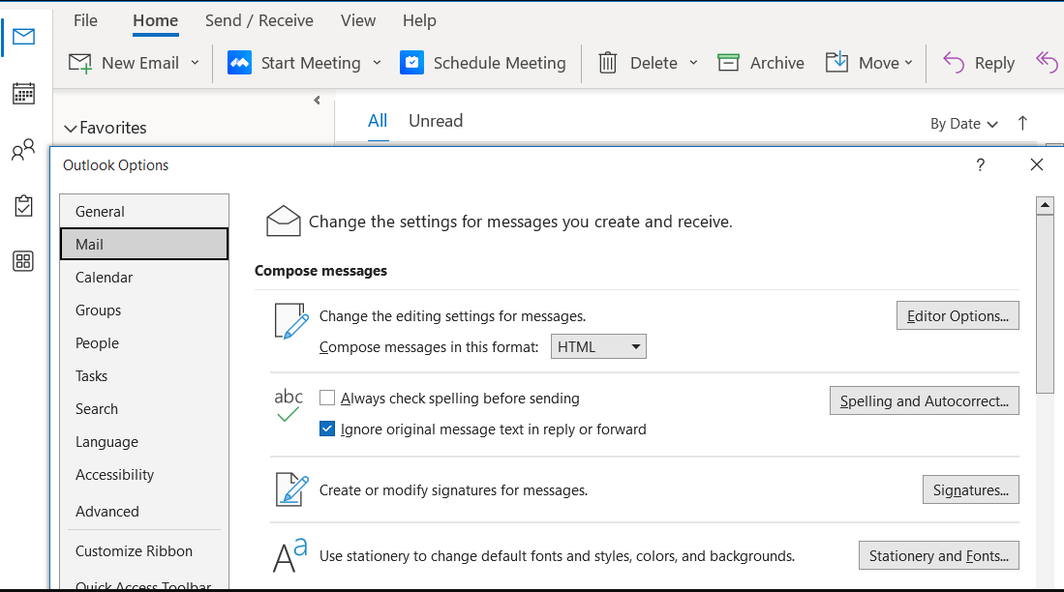Close the Outlook Options dialog
Viewport: 1064px width, 592px height.
click(x=1036, y=164)
